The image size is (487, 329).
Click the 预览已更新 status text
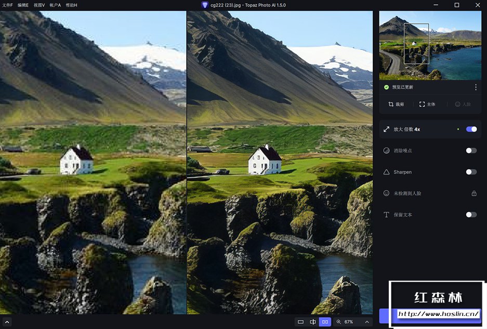pyautogui.click(x=402, y=87)
